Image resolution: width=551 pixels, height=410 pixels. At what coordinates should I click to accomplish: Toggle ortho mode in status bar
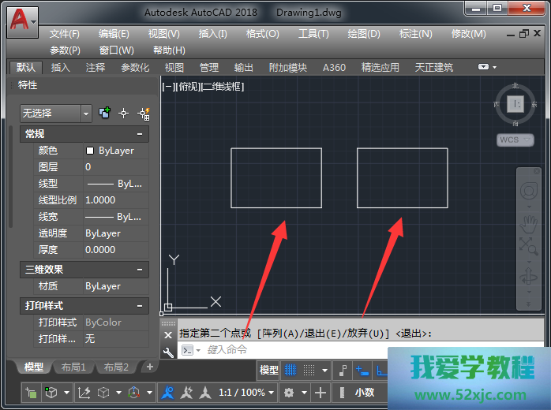384,370
